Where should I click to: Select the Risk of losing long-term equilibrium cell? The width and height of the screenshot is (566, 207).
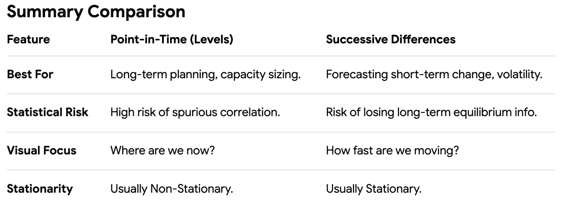(431, 113)
